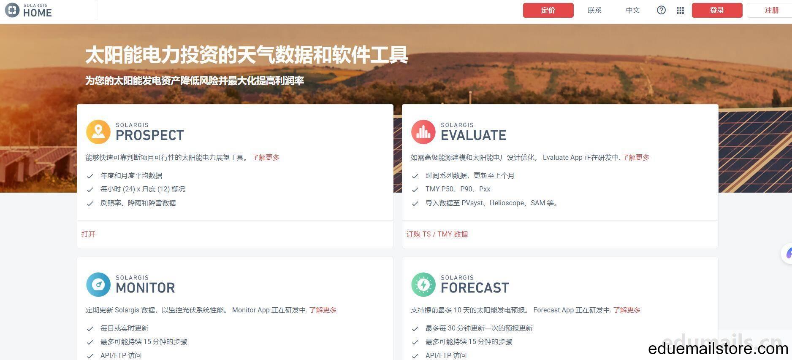Open the help question mark icon
Viewport: 792px width, 360px height.
pyautogui.click(x=661, y=11)
